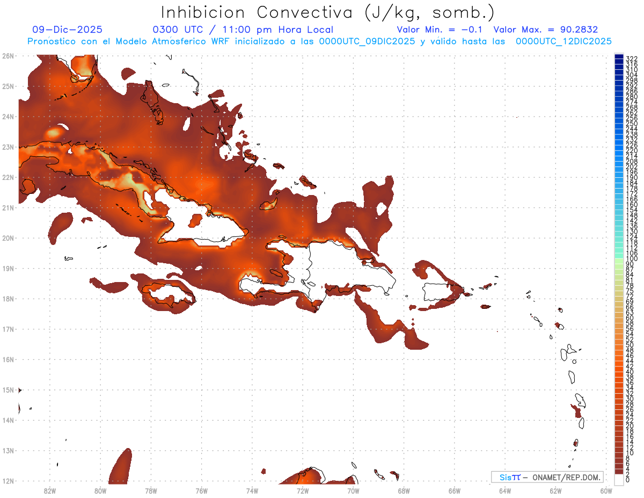Click the "16N" latitude label
The width and height of the screenshot is (644, 498).
tap(8, 359)
